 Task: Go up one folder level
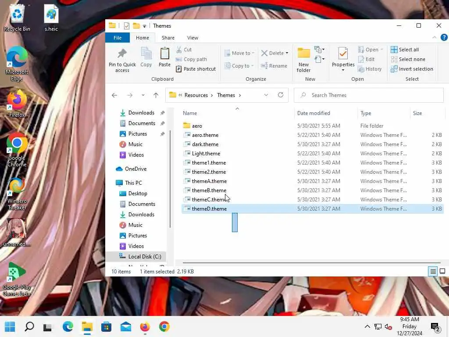156,95
